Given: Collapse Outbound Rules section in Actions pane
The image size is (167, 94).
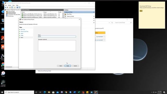Looking at the screenshot, I should [x=94, y=12].
